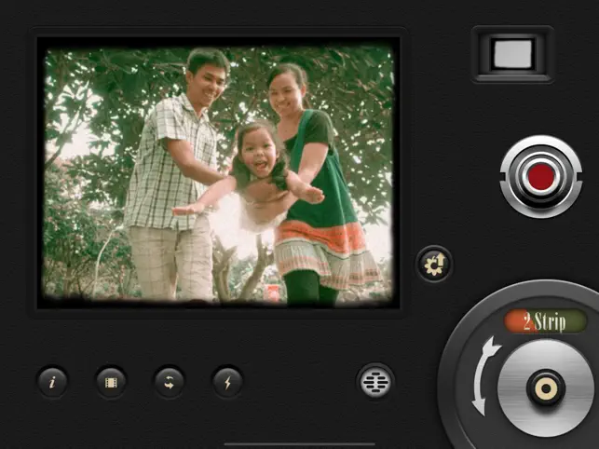
Task: Open the film reel library icon
Action: 111,382
